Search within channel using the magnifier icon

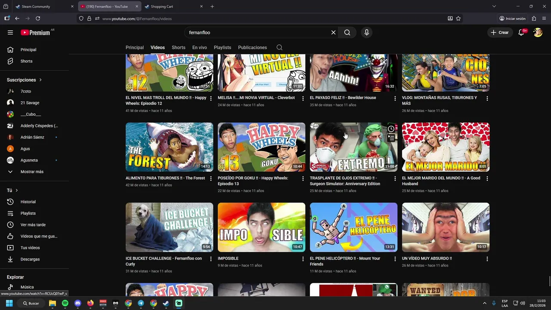click(279, 47)
